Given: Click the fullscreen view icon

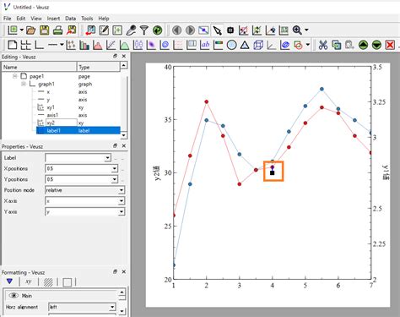Looking at the screenshot, I should [x=203, y=30].
